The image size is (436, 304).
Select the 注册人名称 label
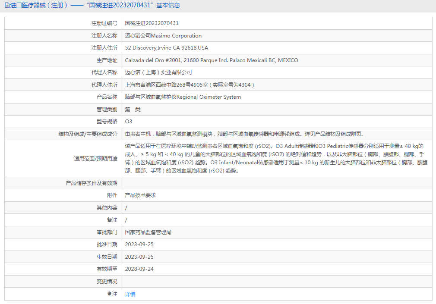pyautogui.click(x=104, y=35)
